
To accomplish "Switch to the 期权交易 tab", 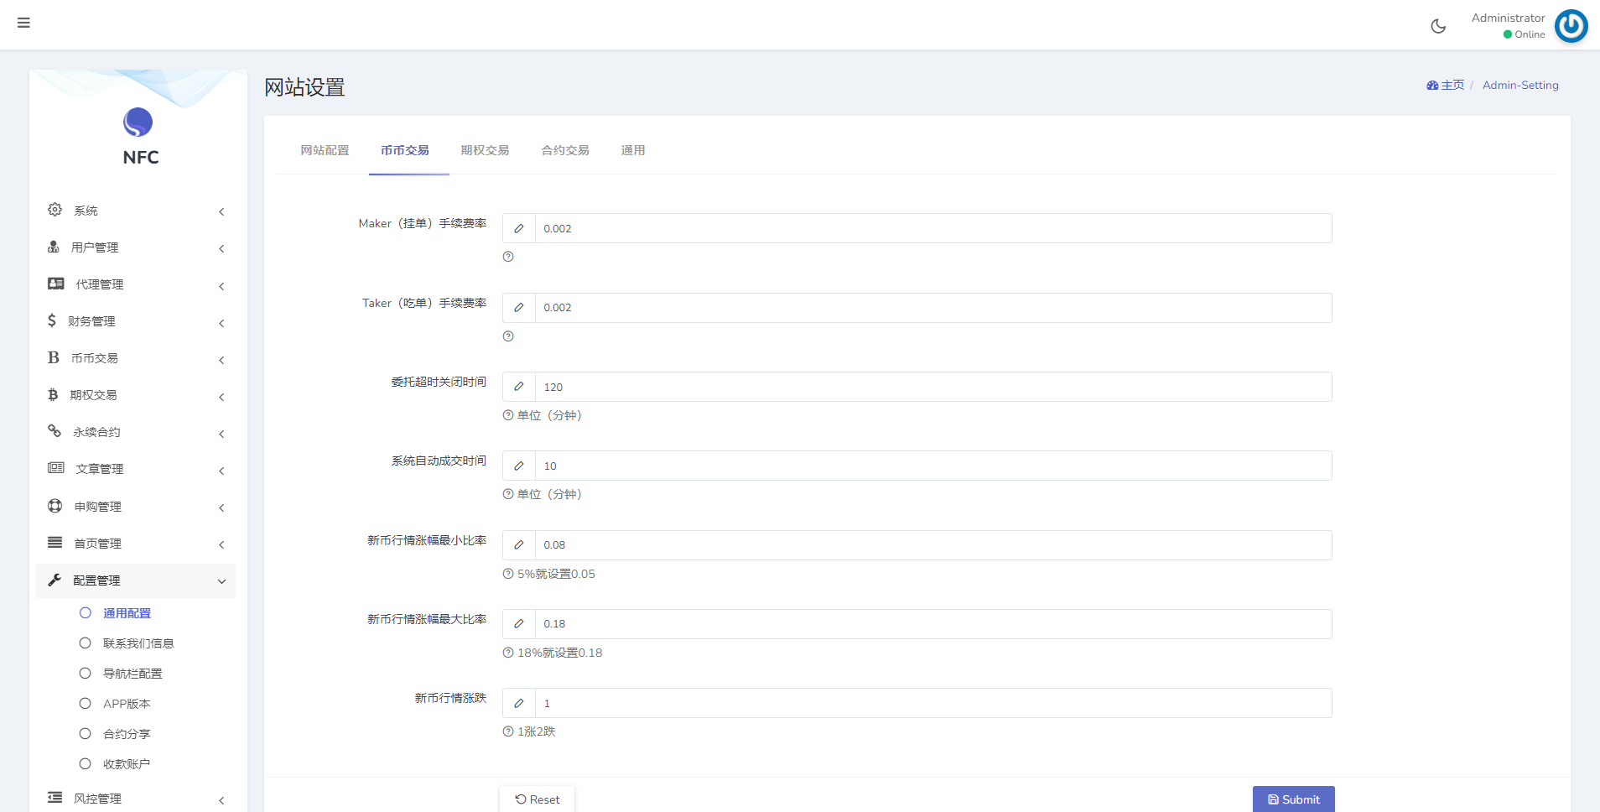I will [485, 150].
